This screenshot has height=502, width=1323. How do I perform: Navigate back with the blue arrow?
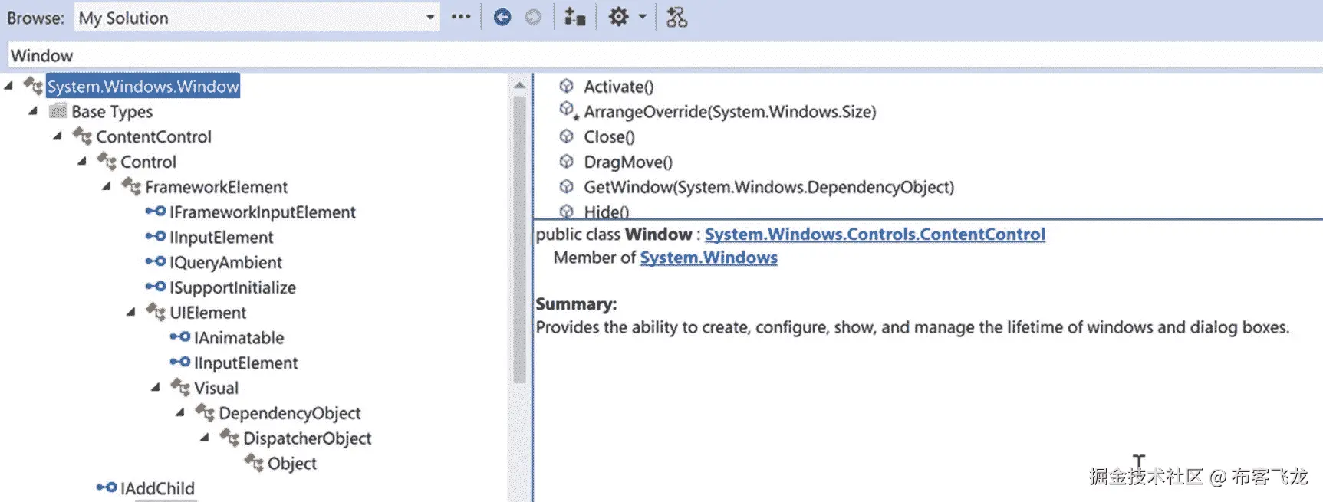tap(502, 17)
